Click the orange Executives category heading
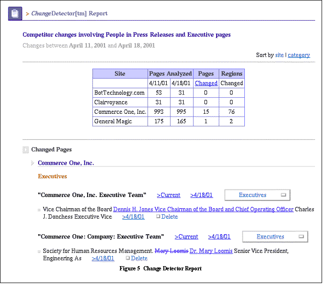Image resolution: width=323 pixels, height=284 pixels. click(x=52, y=176)
